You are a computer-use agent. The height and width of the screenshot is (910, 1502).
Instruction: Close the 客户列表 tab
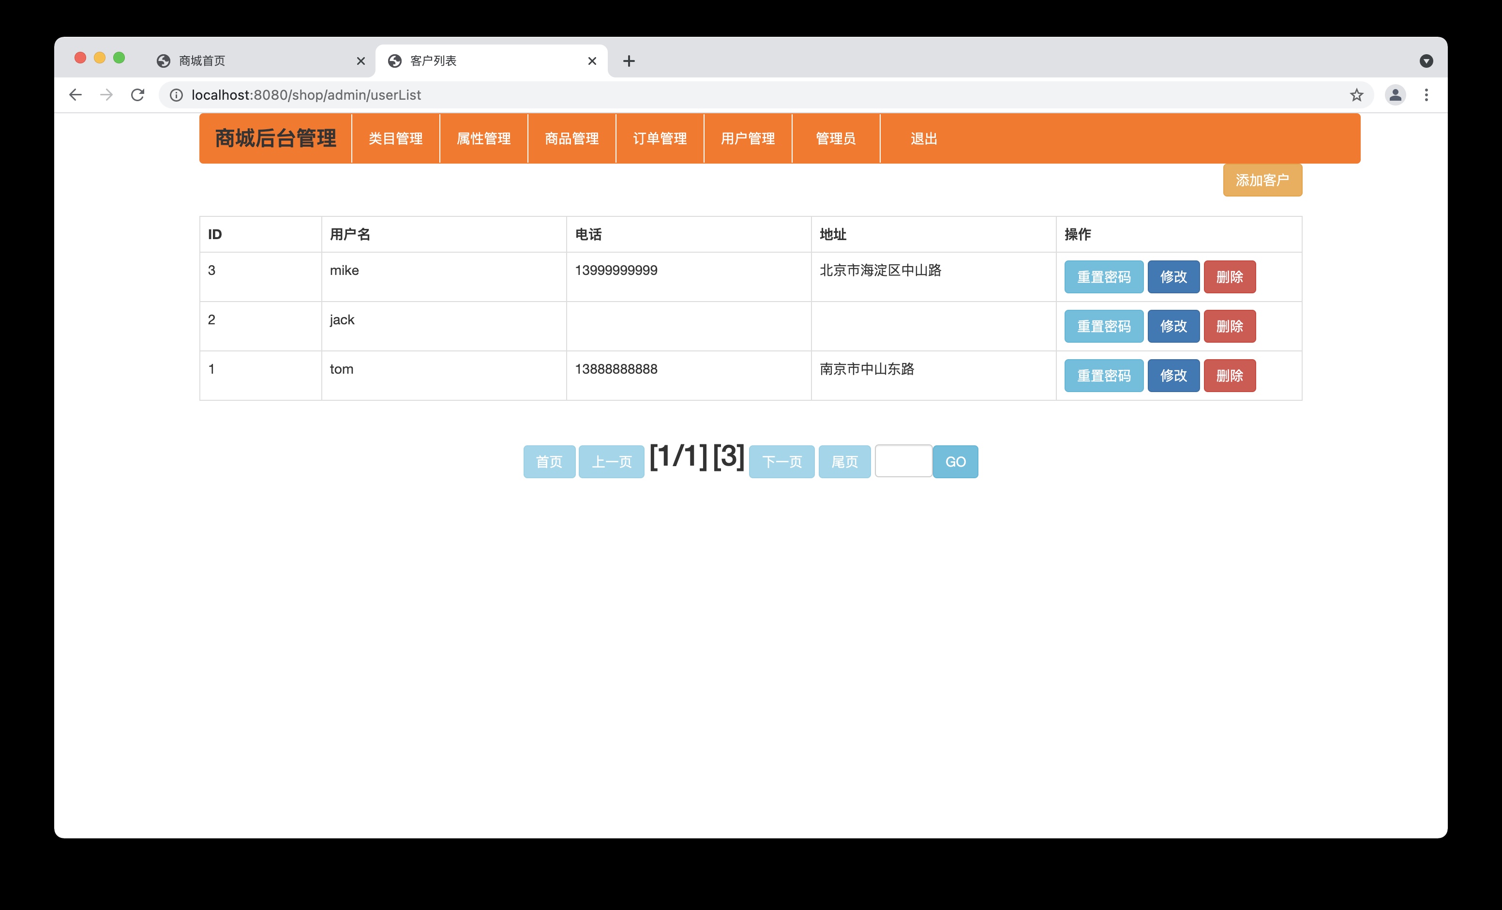coord(592,61)
